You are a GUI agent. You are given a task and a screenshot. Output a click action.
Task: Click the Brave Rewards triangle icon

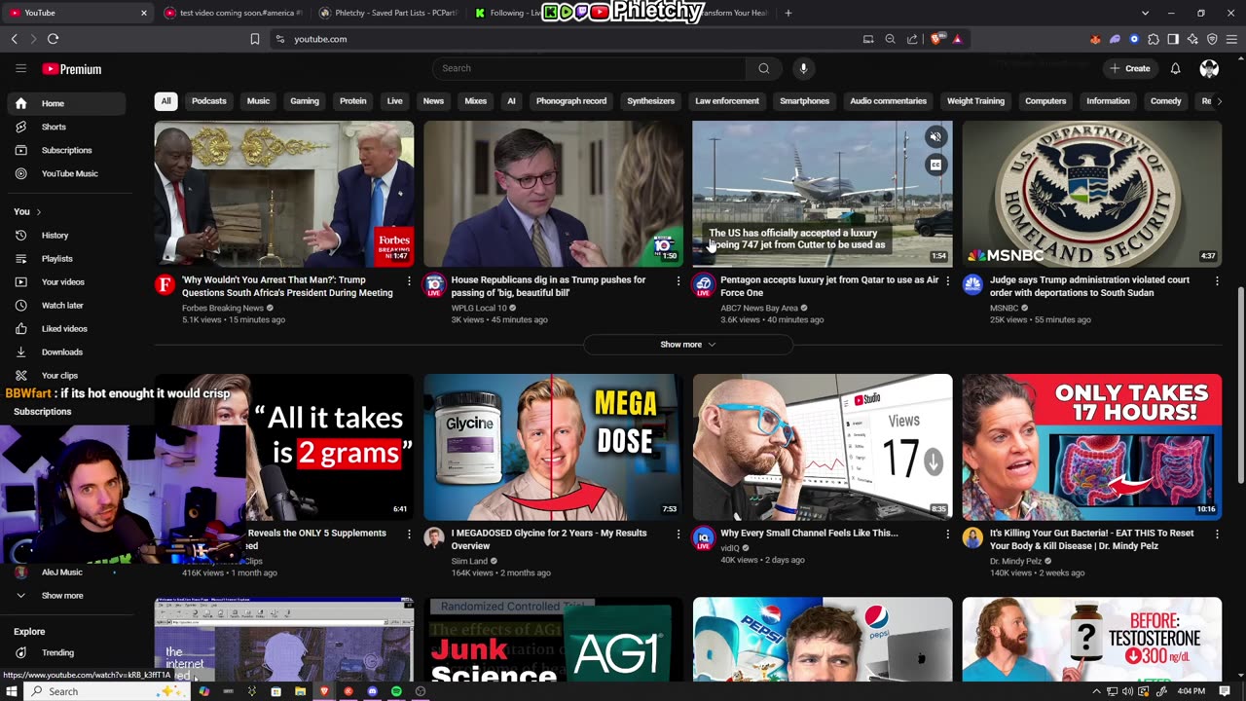pos(957,39)
